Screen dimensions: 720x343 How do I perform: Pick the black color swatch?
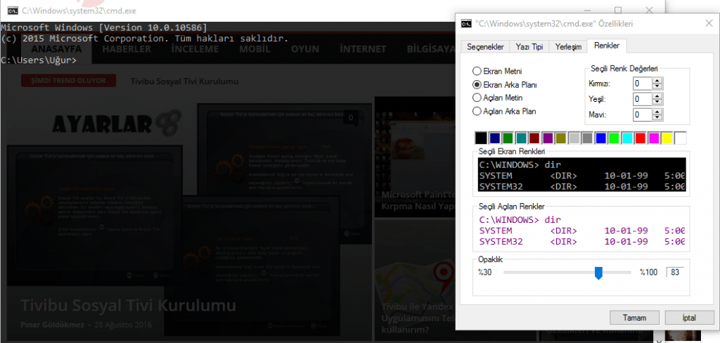pos(481,138)
